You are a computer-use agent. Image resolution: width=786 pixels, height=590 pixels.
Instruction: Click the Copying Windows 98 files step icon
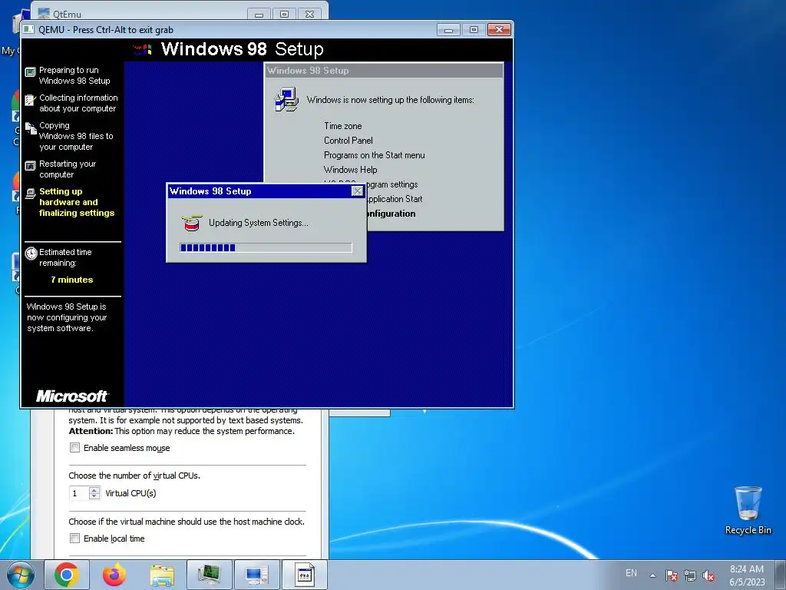click(x=31, y=128)
